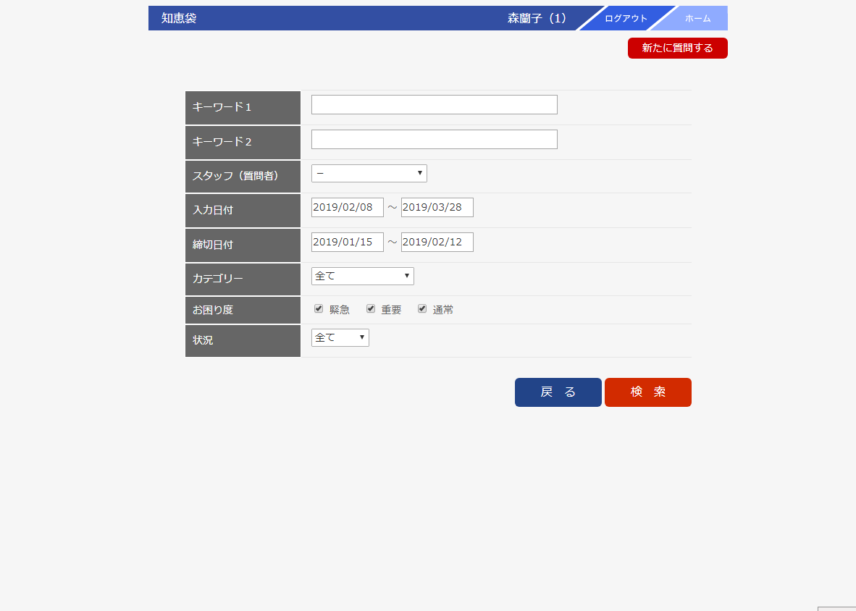Focus the キーワード1 text field
856x611 pixels.
(x=434, y=105)
